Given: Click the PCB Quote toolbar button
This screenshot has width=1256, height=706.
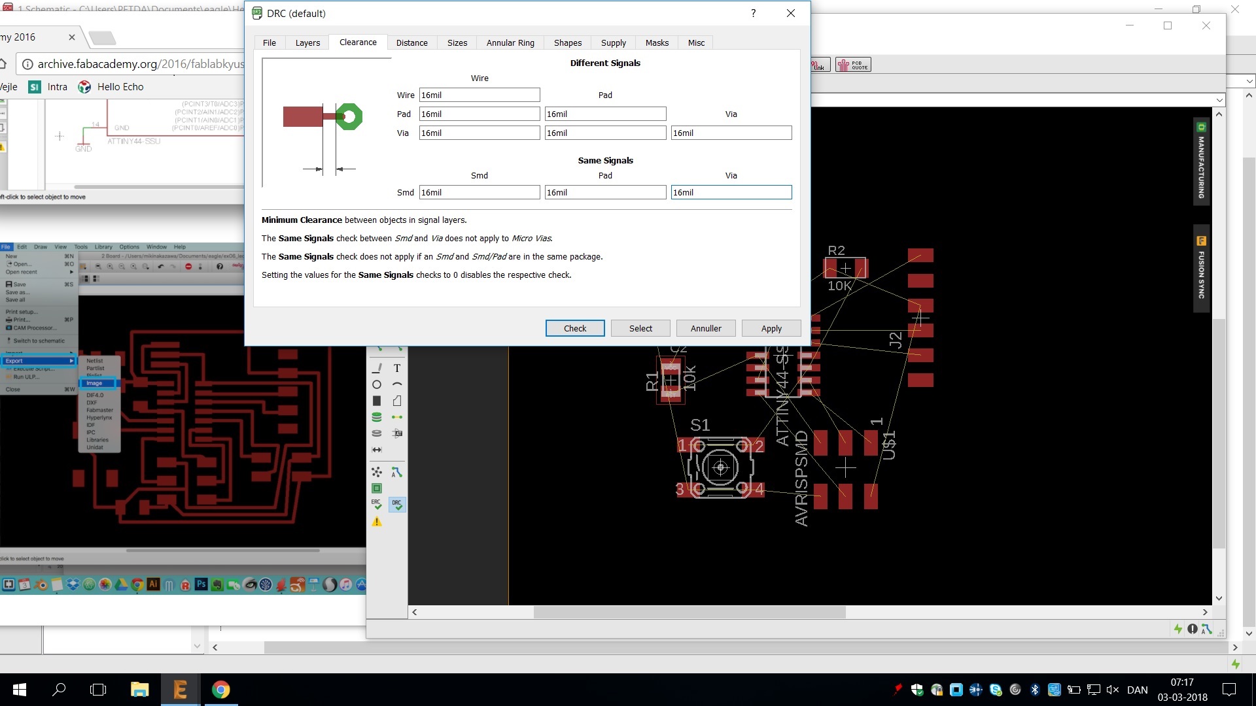Looking at the screenshot, I should (853, 65).
